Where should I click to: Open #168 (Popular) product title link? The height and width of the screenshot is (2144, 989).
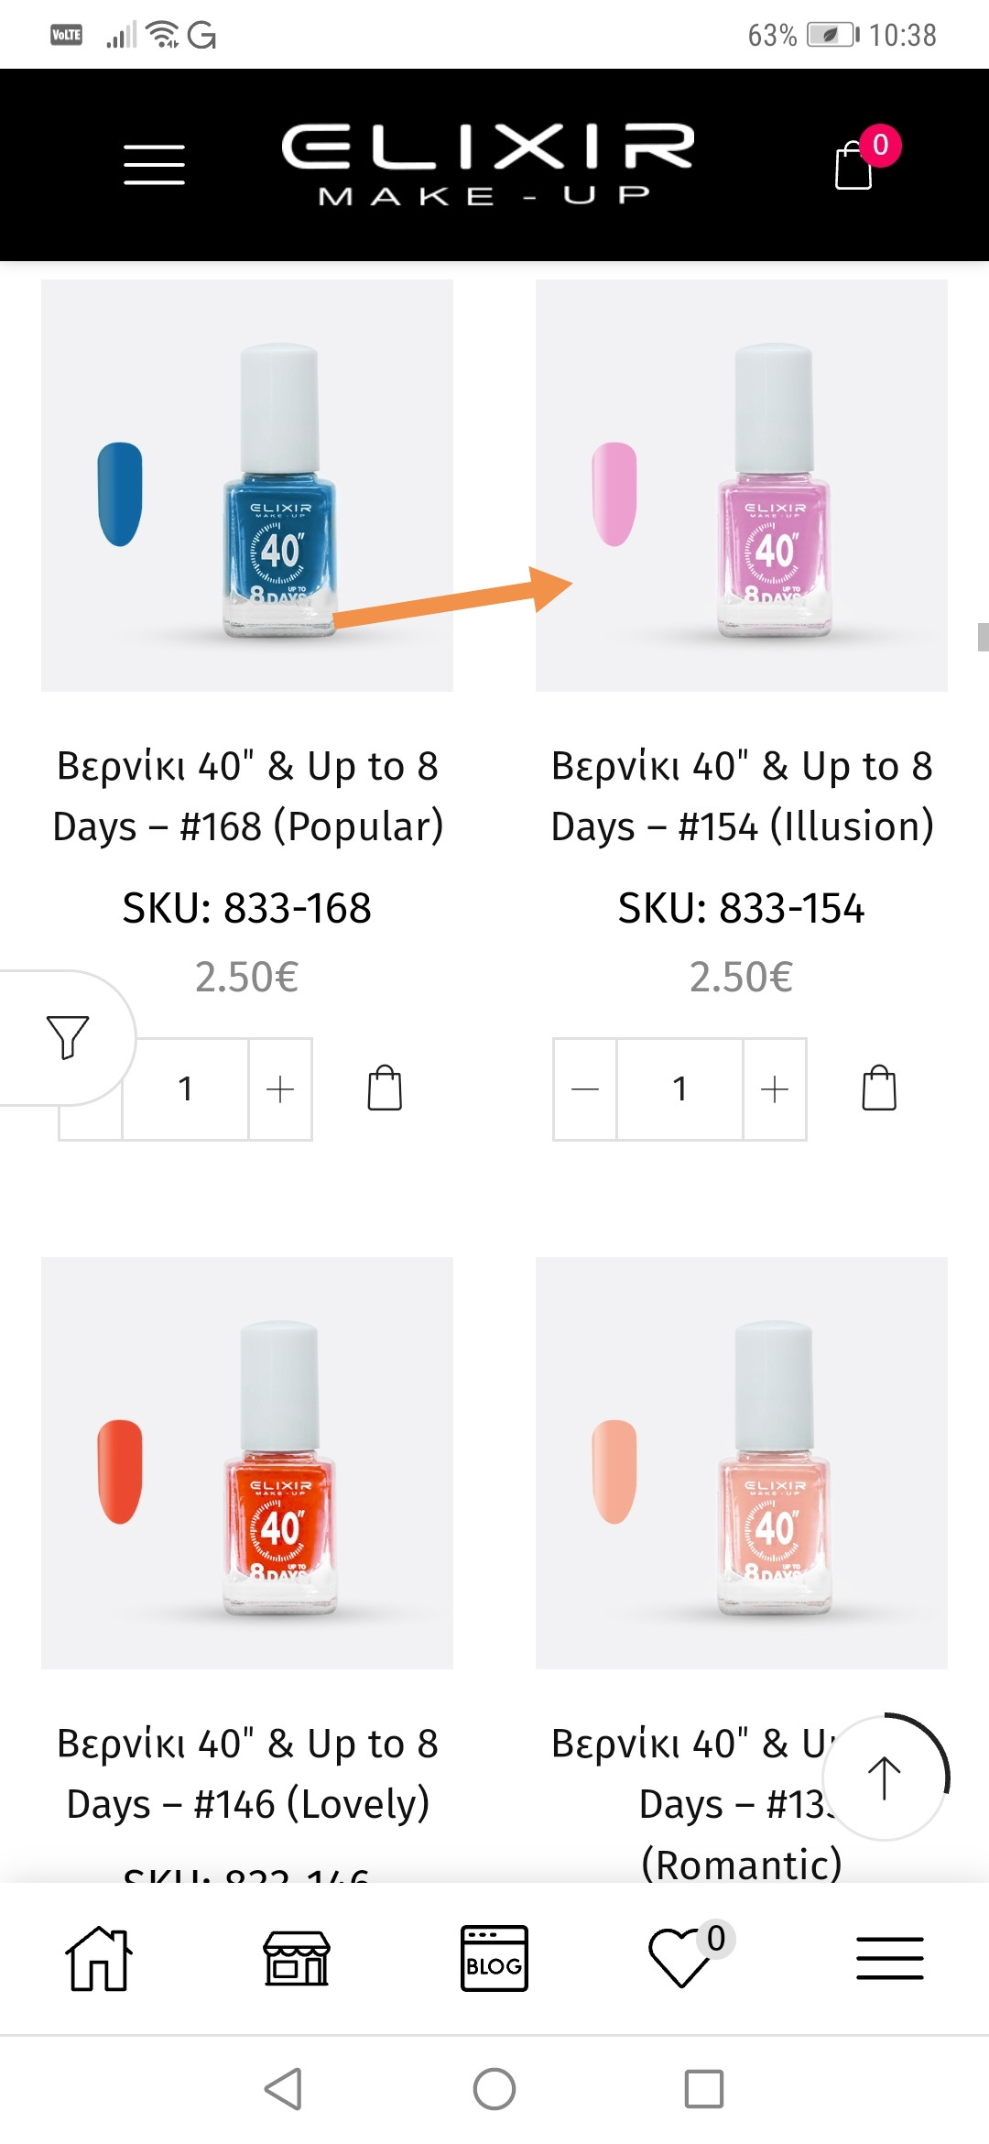pos(247,795)
